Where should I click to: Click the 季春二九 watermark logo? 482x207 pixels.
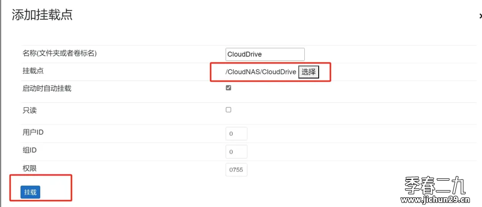click(435, 186)
